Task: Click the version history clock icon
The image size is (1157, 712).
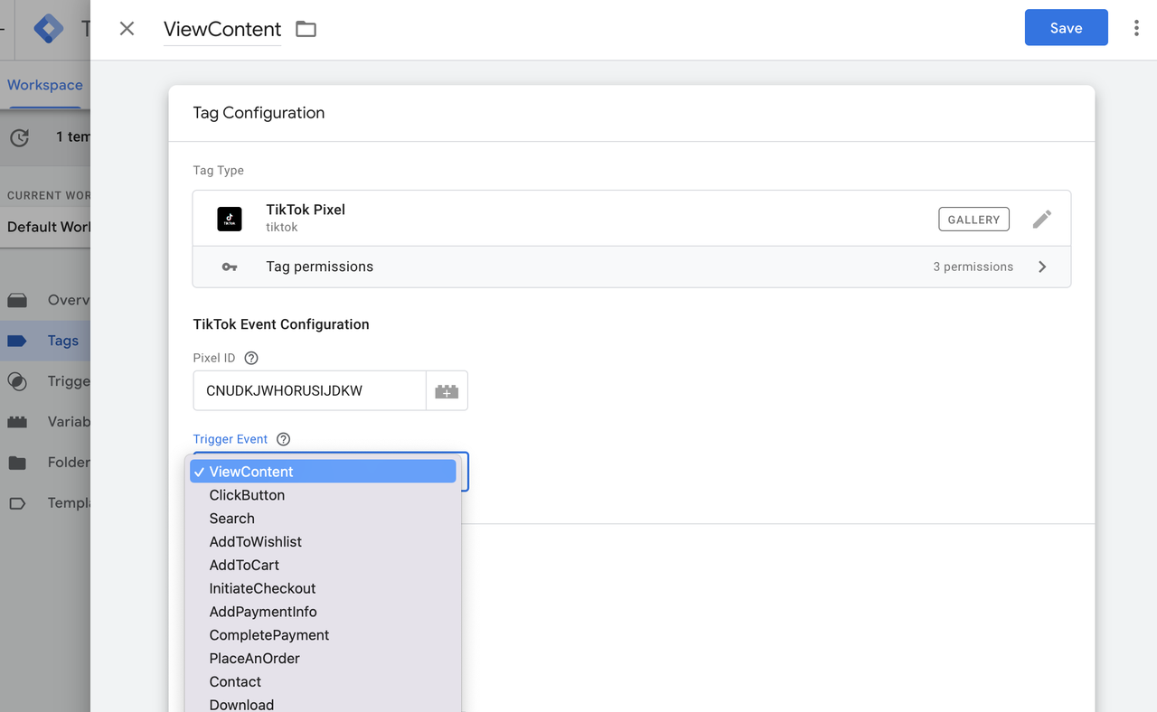Action: click(x=19, y=137)
